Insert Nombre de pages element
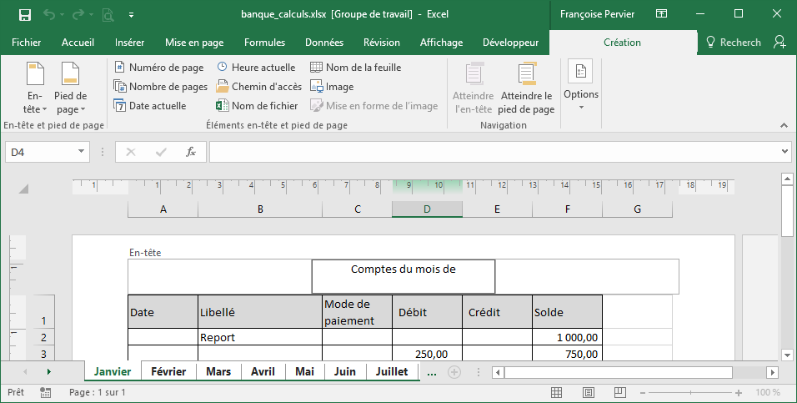 (160, 86)
